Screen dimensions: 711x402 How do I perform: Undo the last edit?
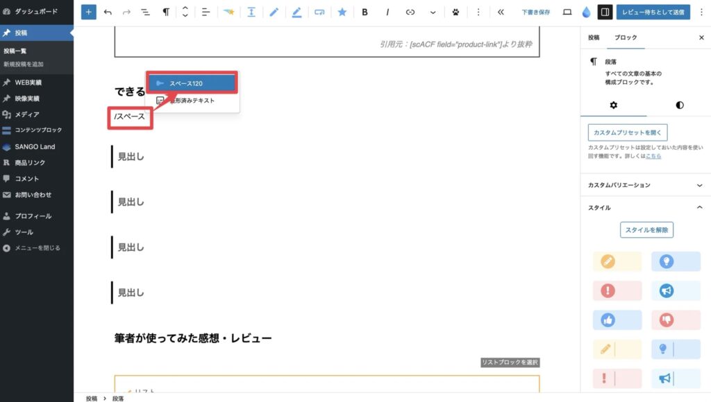(x=108, y=12)
